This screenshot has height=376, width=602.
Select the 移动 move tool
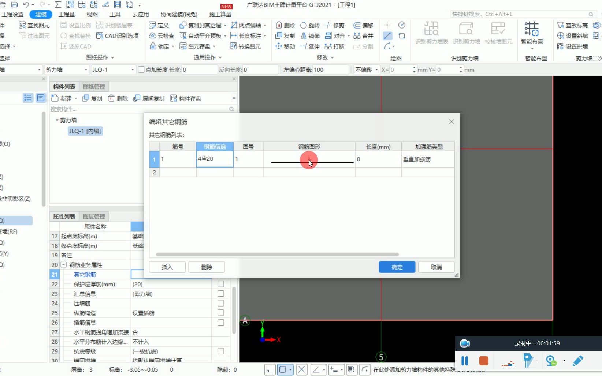(285, 46)
